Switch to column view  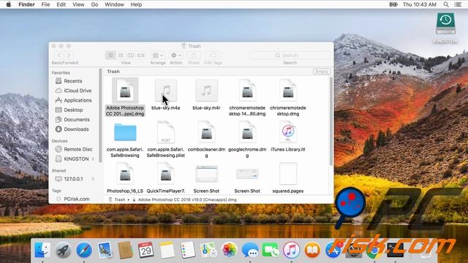[131, 56]
